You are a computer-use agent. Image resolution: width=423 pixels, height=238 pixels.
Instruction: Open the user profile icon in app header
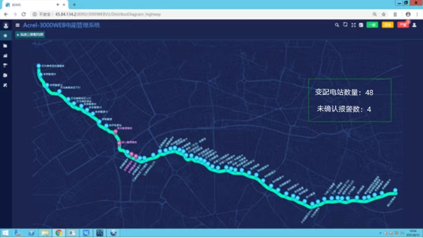tap(414, 25)
